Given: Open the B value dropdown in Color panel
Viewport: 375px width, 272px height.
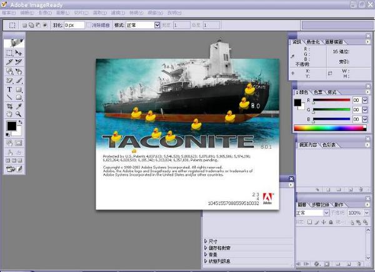Looking at the screenshot, I should click(365, 119).
